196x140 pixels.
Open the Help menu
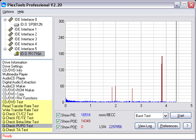20,12
